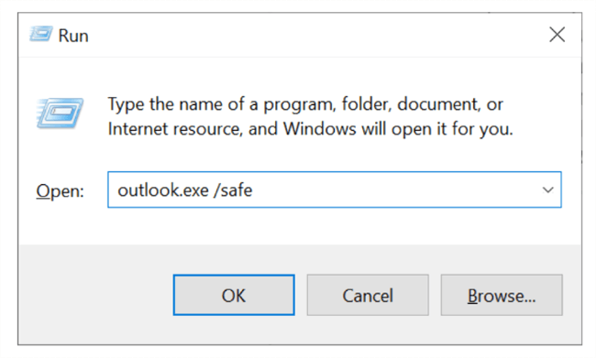Click the text line starting Type the name
Screen dimensions: 596x358
pos(305,104)
